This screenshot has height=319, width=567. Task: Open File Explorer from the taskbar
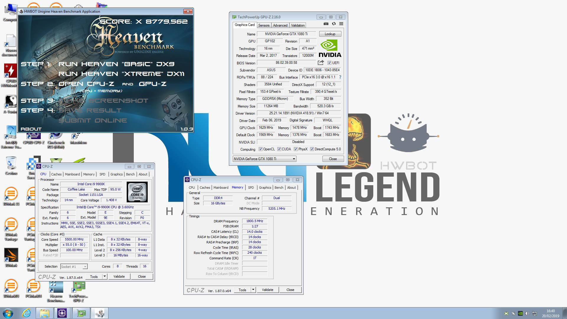pos(44,313)
